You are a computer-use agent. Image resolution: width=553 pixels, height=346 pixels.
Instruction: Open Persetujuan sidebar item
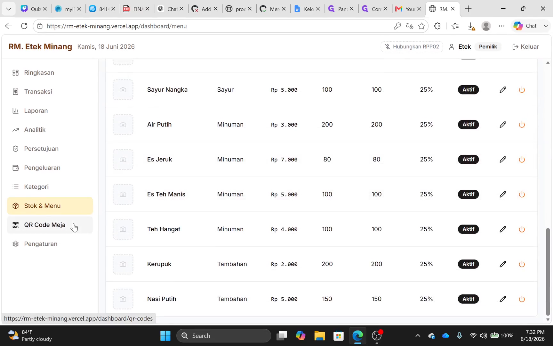click(50, 149)
